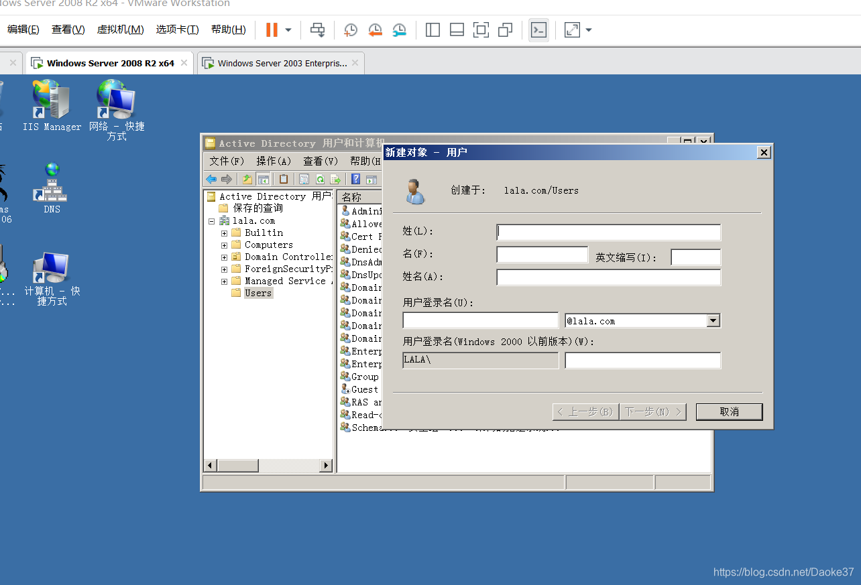Screen dimensions: 861x585
Task: Expand the Managed Service Accounts node
Action: click(224, 281)
